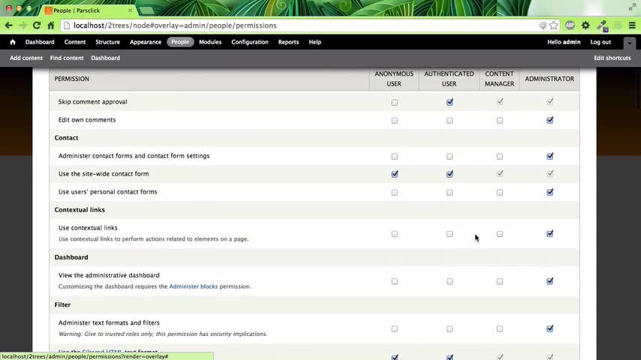Enable users' personal contact forms for content manager
The width and height of the screenshot is (641, 360).
pos(500,193)
